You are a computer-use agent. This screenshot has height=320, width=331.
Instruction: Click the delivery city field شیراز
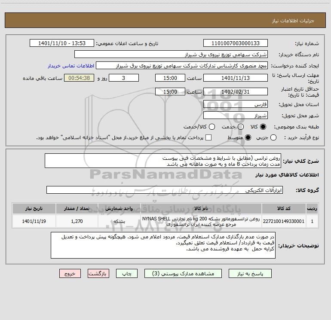[236, 115]
